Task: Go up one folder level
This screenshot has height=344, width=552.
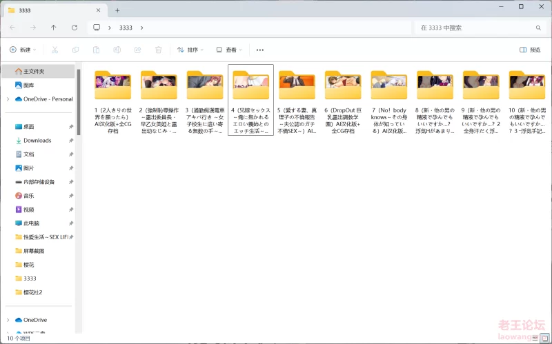Action: [54, 28]
